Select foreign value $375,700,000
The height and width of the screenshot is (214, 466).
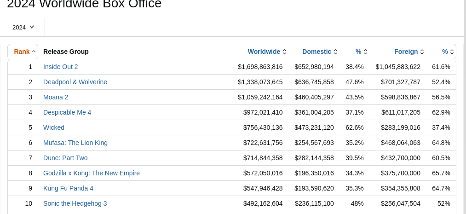(x=401, y=173)
